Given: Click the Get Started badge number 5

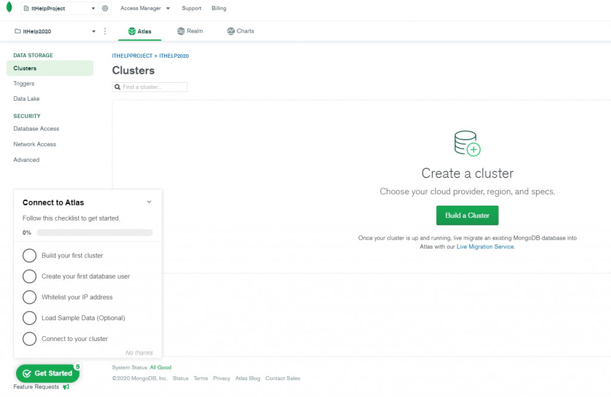Looking at the screenshot, I should (78, 367).
